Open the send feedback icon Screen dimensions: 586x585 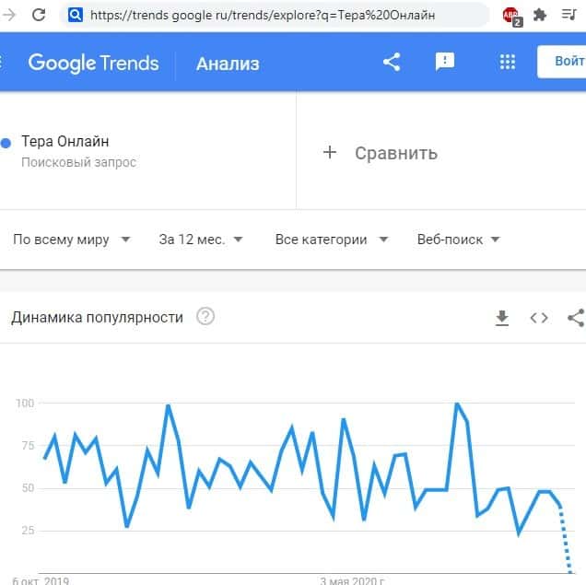(445, 62)
